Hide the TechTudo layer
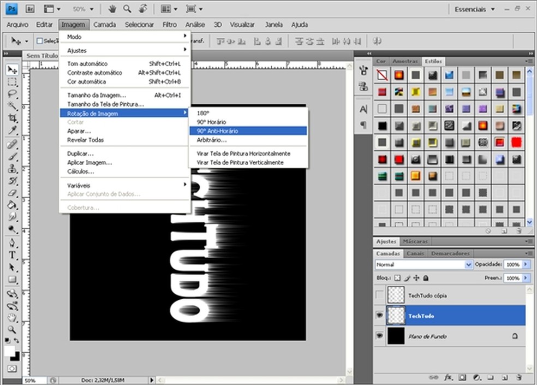Viewport: 537px width, 385px height. click(x=380, y=316)
